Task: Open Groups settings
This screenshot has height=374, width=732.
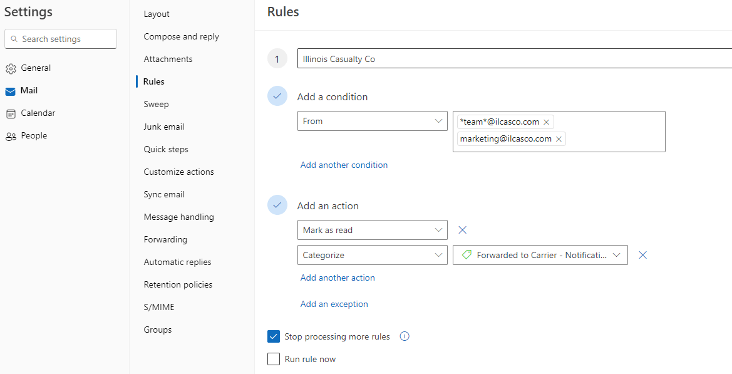Action: [158, 330]
